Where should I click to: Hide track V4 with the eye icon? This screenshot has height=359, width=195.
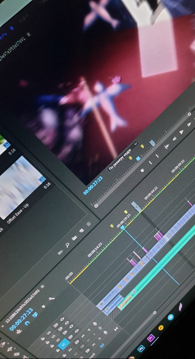pos(62,319)
